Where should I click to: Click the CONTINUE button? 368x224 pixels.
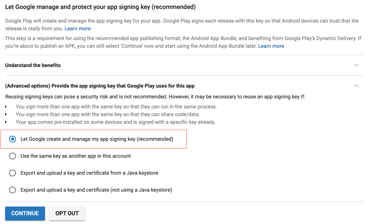click(25, 213)
